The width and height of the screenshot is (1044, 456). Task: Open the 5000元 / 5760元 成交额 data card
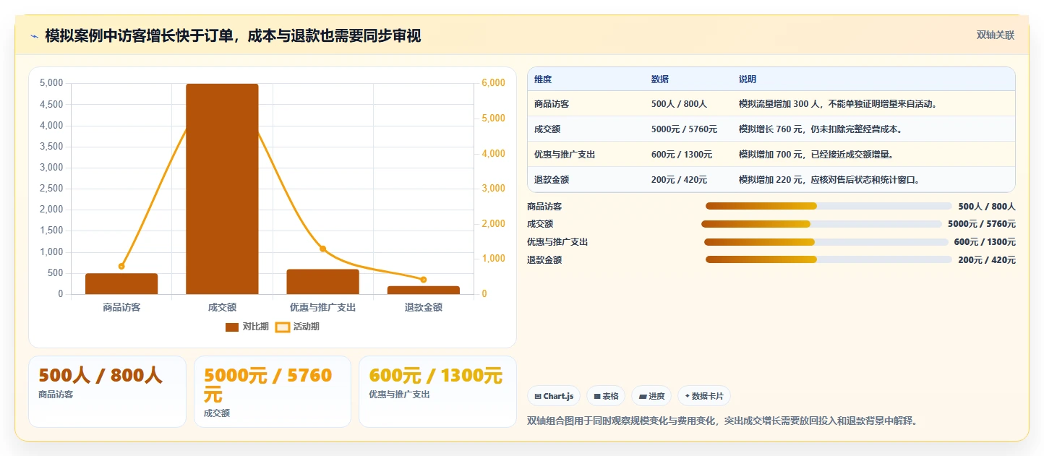273,392
